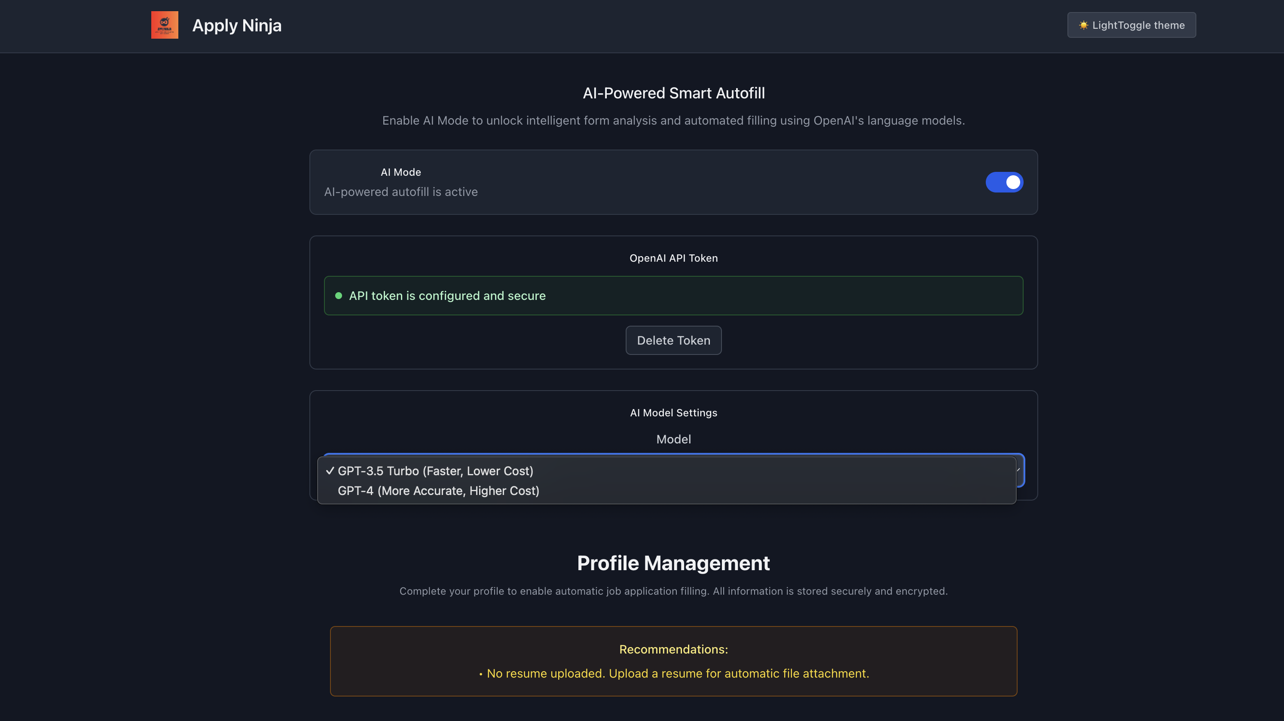Click the no resume uploaded recommendation

(677, 673)
